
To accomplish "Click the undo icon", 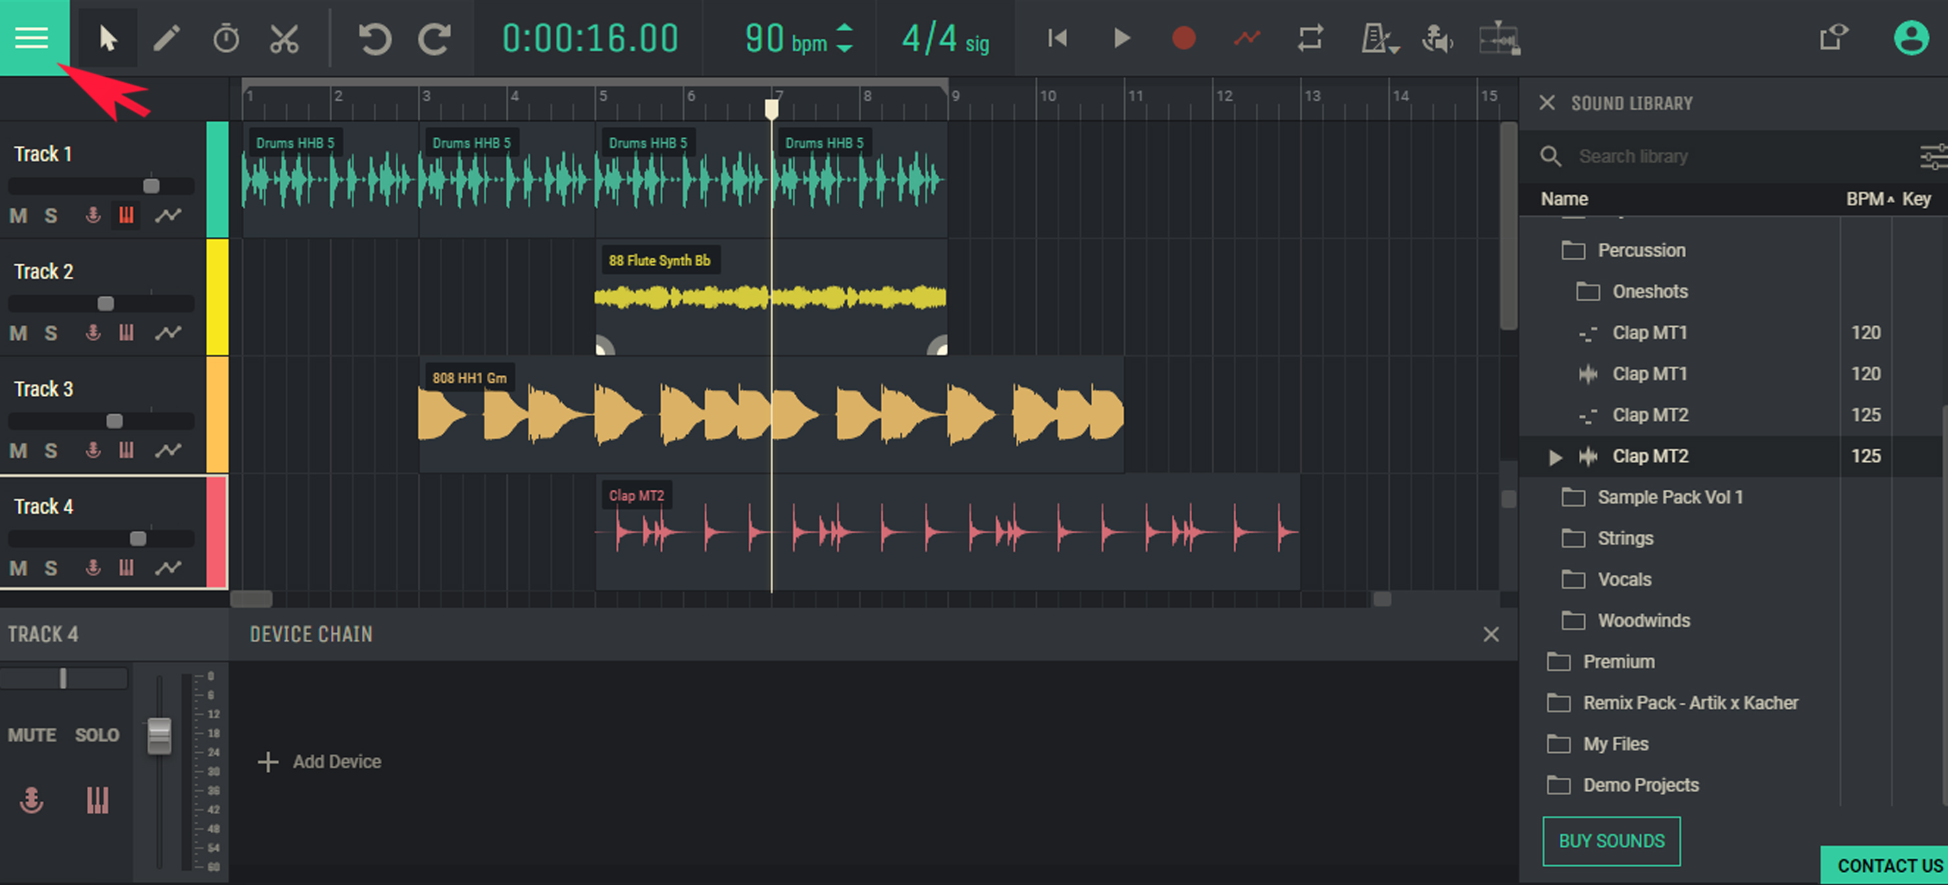I will point(376,37).
